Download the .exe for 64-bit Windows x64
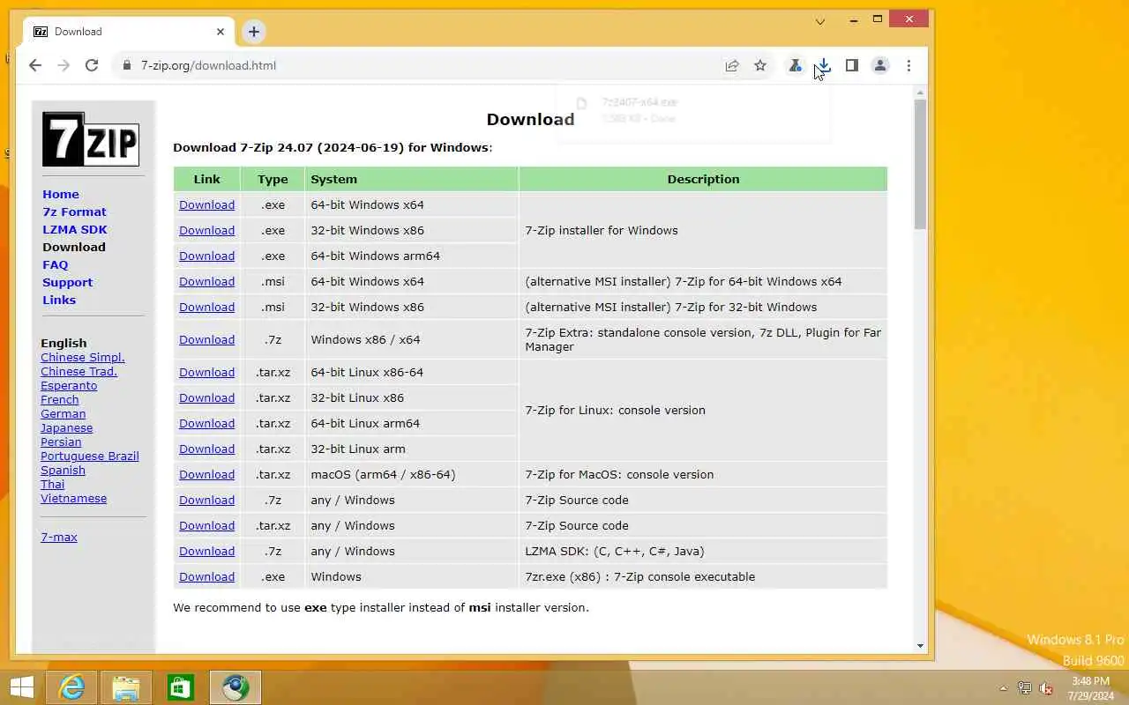The image size is (1129, 705). [206, 204]
